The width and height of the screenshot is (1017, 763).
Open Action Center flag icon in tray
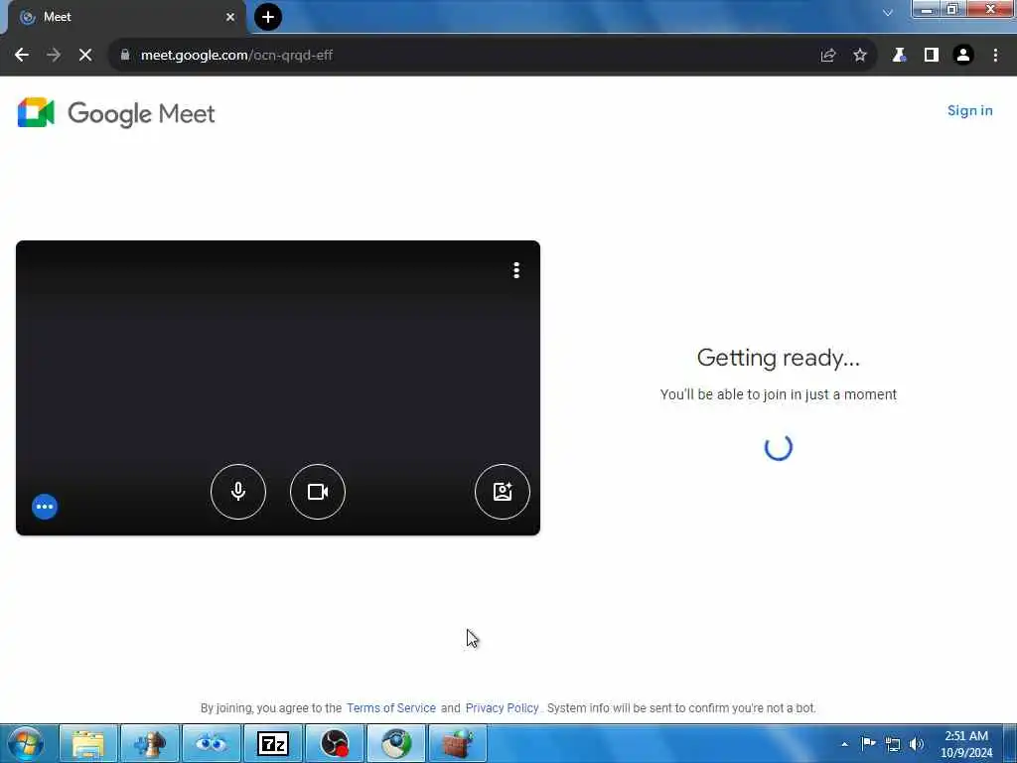click(868, 743)
